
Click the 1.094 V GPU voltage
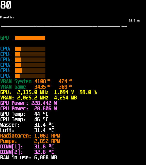pos(64,92)
